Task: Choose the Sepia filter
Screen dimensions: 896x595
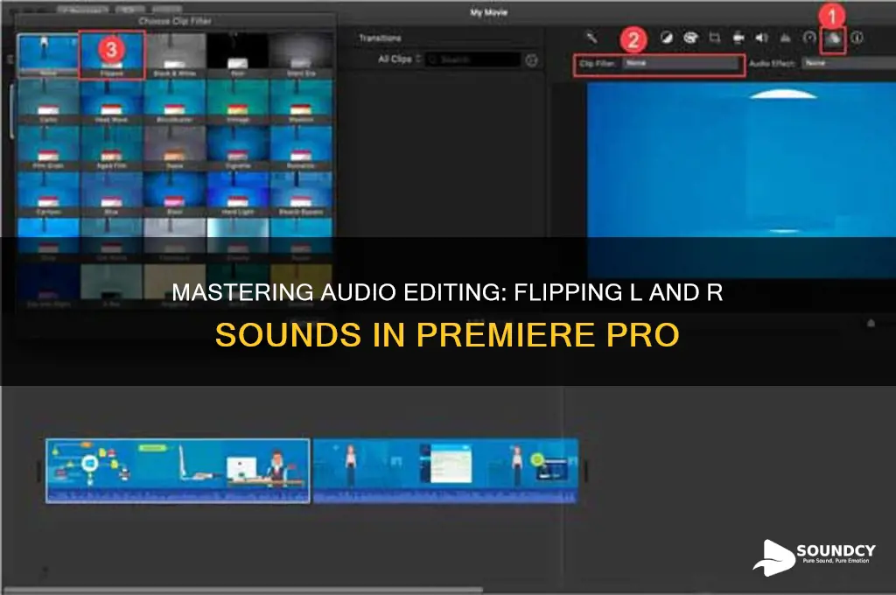Action: pos(175,148)
